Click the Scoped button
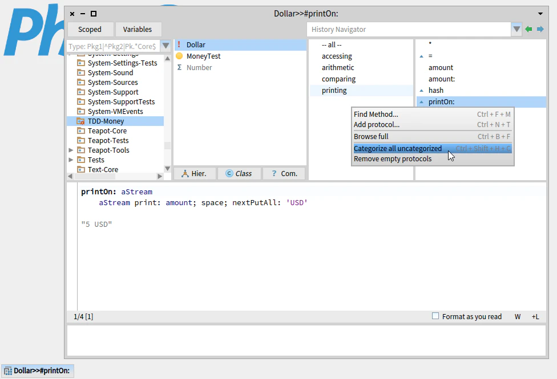The height and width of the screenshot is (379, 557). 90,29
